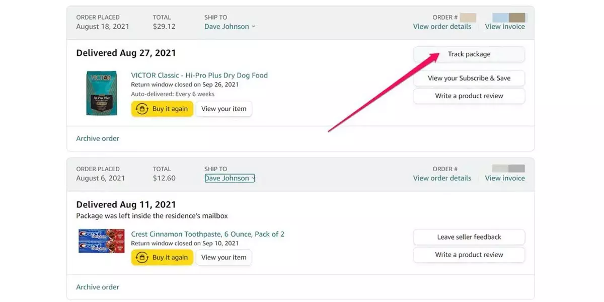Select Buy it again for VICTOR dog food

[x=162, y=108]
